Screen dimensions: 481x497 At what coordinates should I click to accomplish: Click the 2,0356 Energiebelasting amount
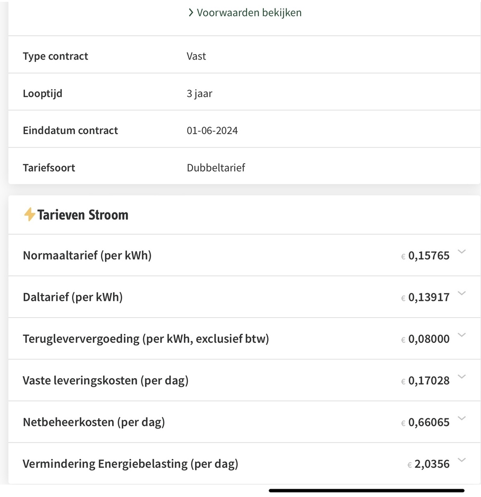431,464
